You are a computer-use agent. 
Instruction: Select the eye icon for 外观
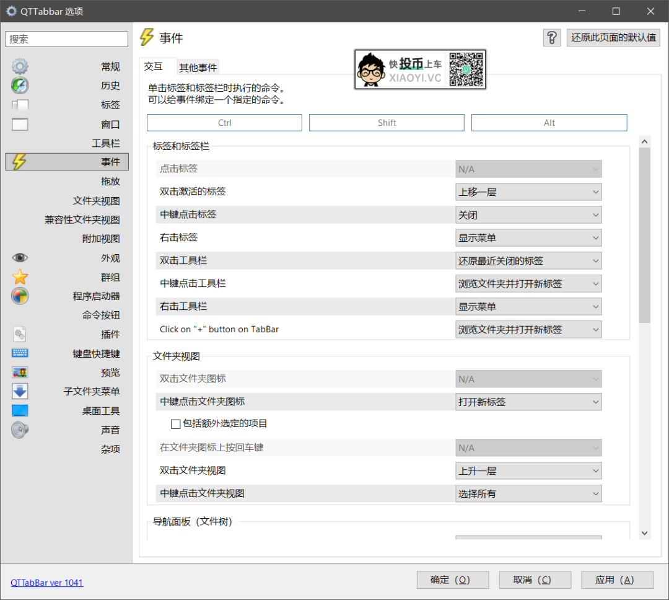[20, 258]
